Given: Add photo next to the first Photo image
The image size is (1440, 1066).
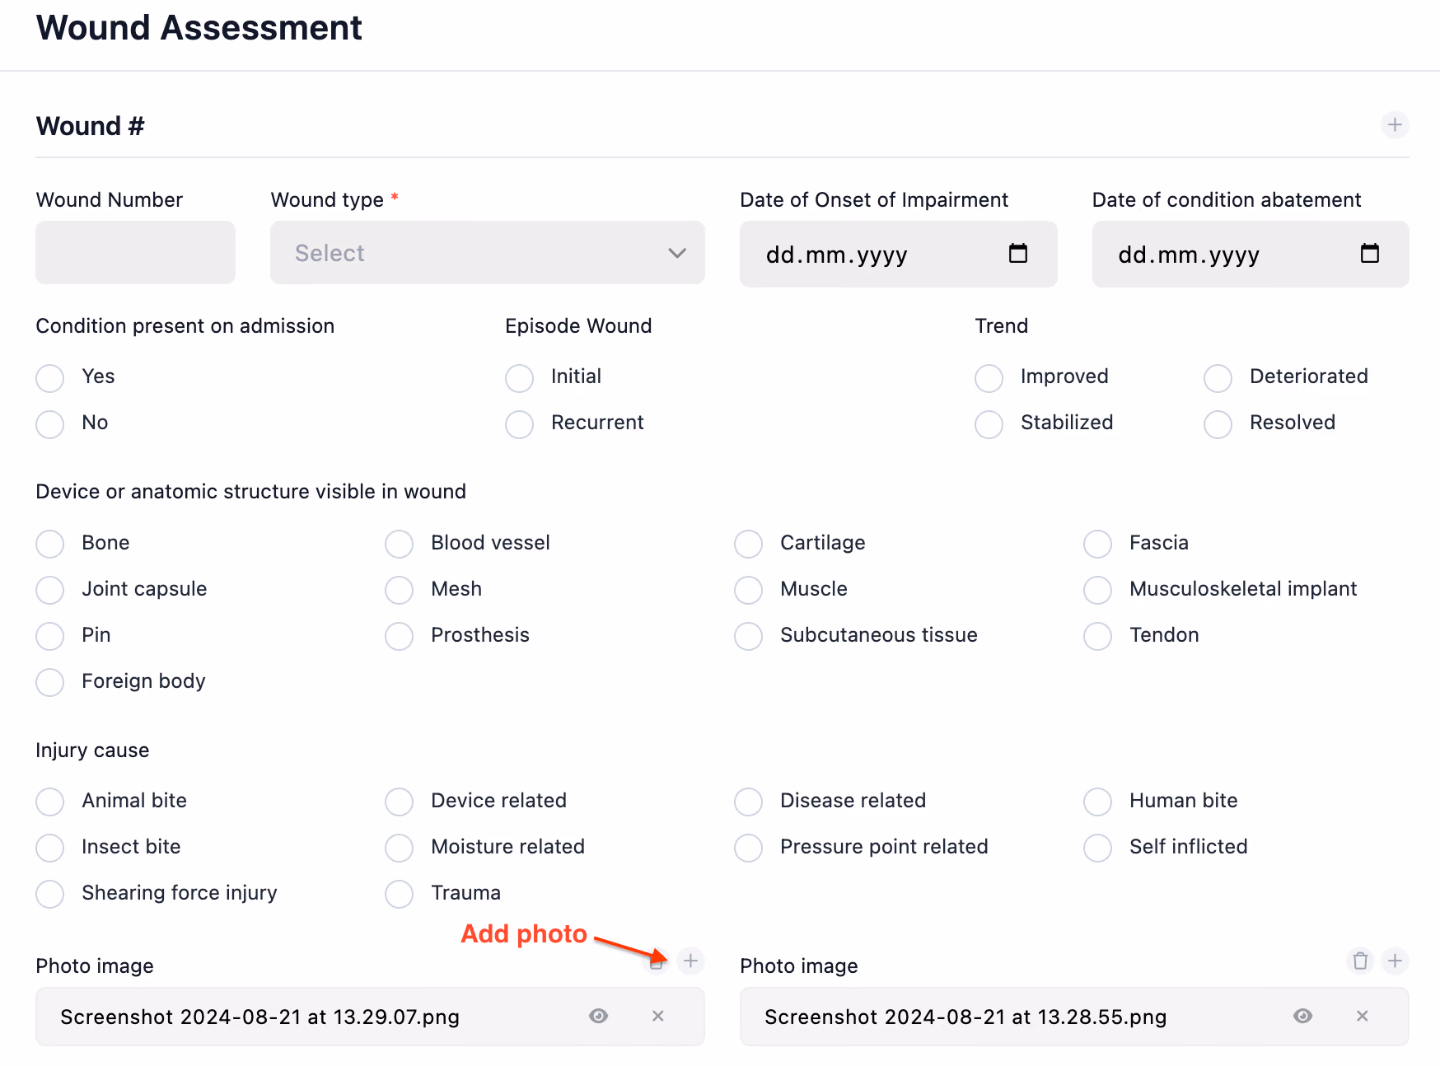Looking at the screenshot, I should coord(690,960).
